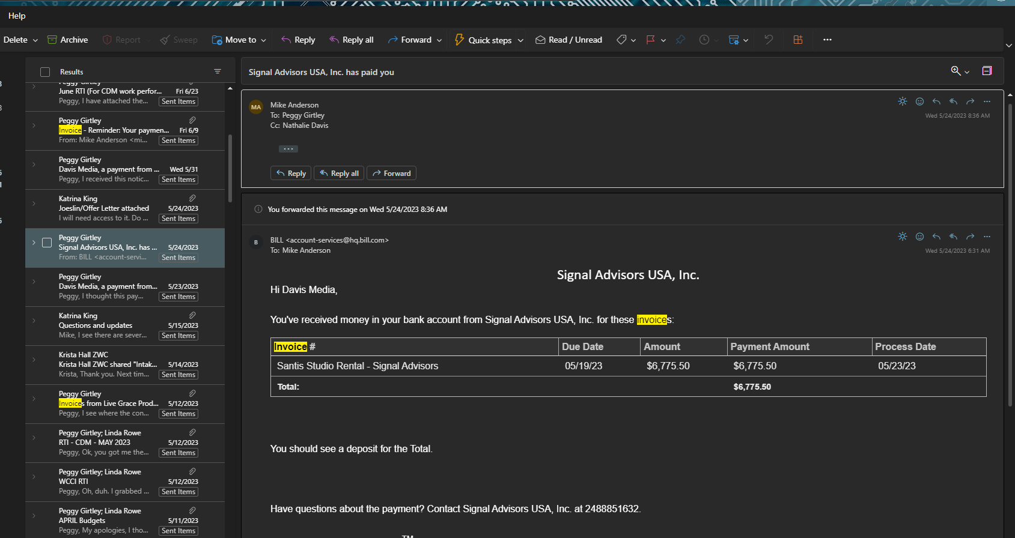Switch background on Mike Anderson's message
This screenshot has width=1015, height=538.
coord(903,101)
